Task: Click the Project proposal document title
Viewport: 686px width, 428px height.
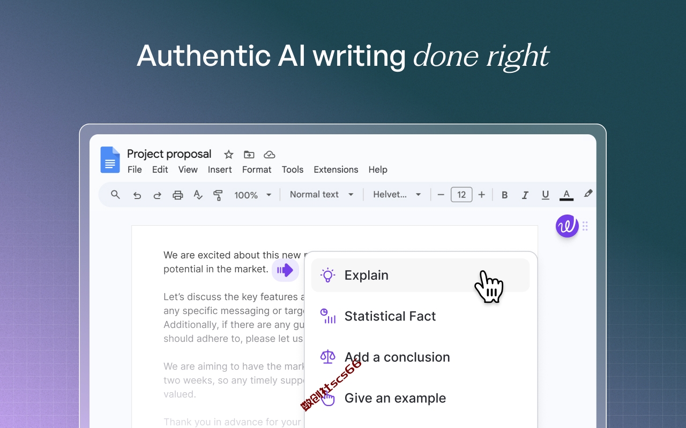Action: click(169, 154)
